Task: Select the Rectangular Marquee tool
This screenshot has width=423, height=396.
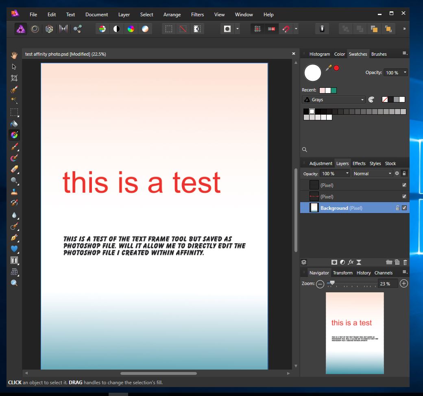Action: 14,112
